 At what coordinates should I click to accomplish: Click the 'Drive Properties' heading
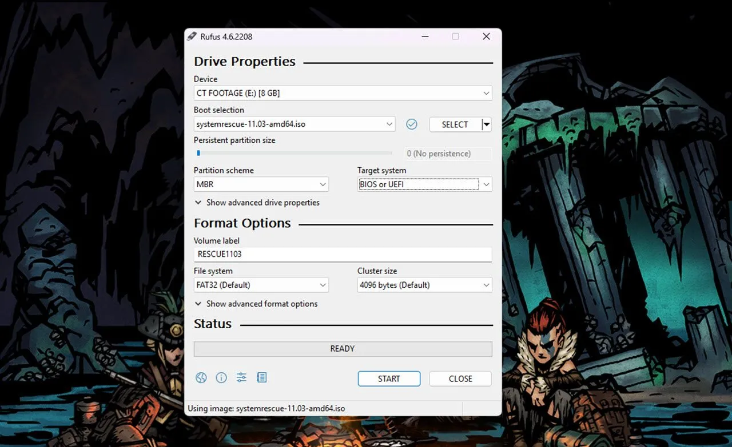pyautogui.click(x=245, y=62)
